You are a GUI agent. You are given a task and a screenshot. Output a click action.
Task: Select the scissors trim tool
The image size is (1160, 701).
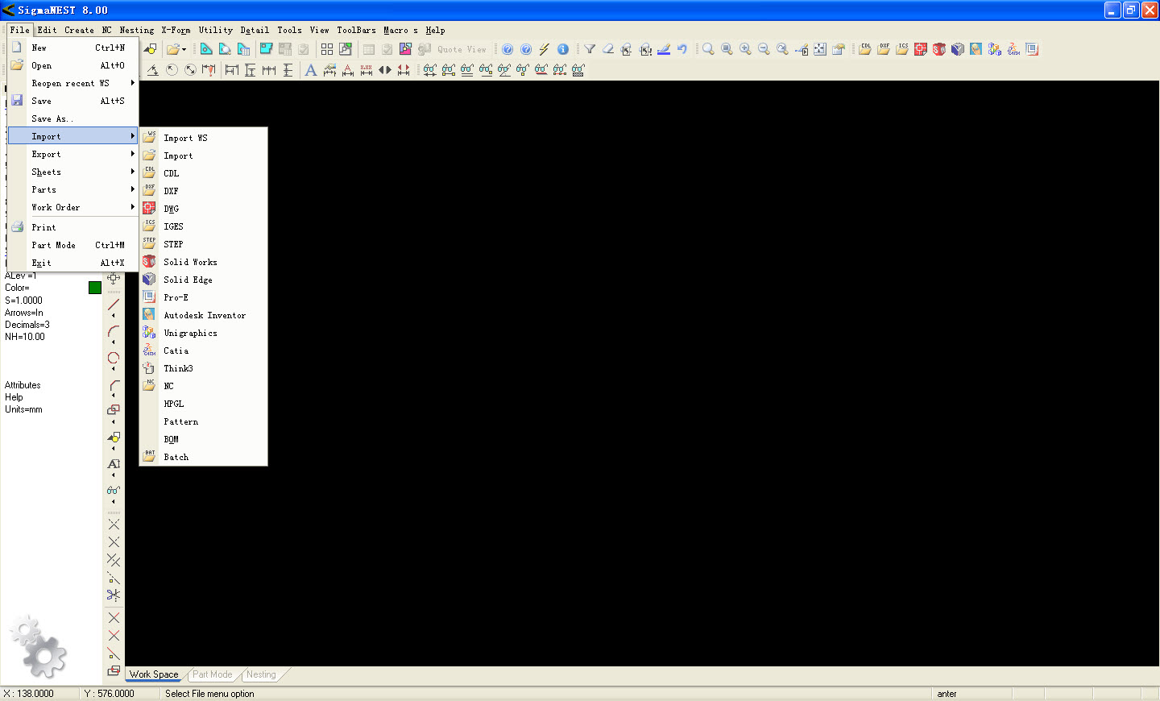[114, 595]
